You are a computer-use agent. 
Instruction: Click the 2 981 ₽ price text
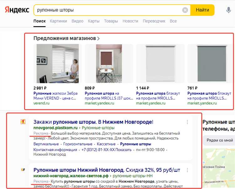(x=40, y=88)
